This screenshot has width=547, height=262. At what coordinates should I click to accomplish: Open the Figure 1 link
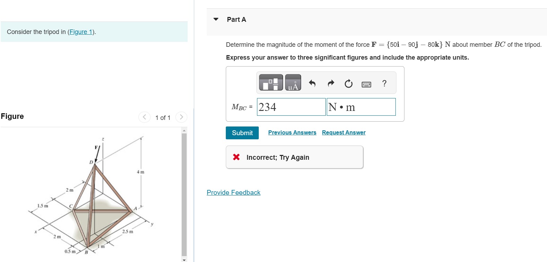coord(80,32)
